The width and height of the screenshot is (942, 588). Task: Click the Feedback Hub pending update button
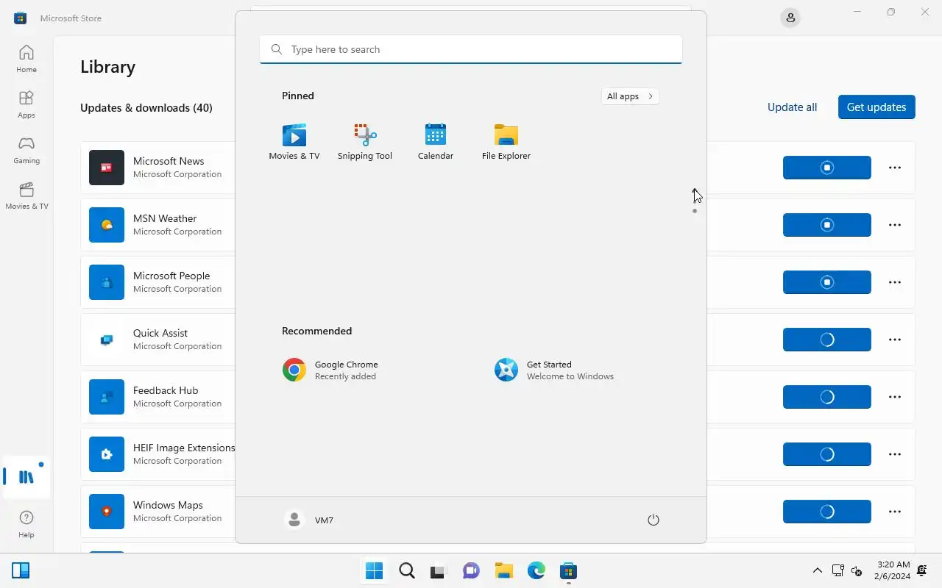(827, 397)
